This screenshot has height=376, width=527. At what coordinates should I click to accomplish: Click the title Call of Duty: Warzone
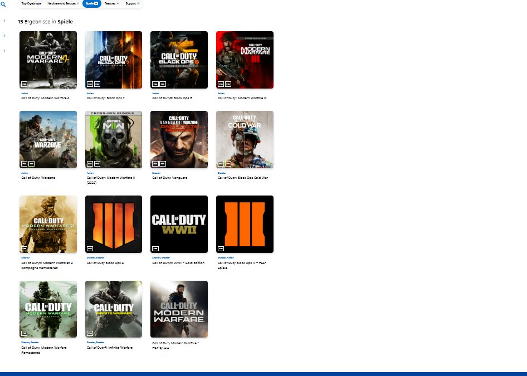[x=38, y=178]
